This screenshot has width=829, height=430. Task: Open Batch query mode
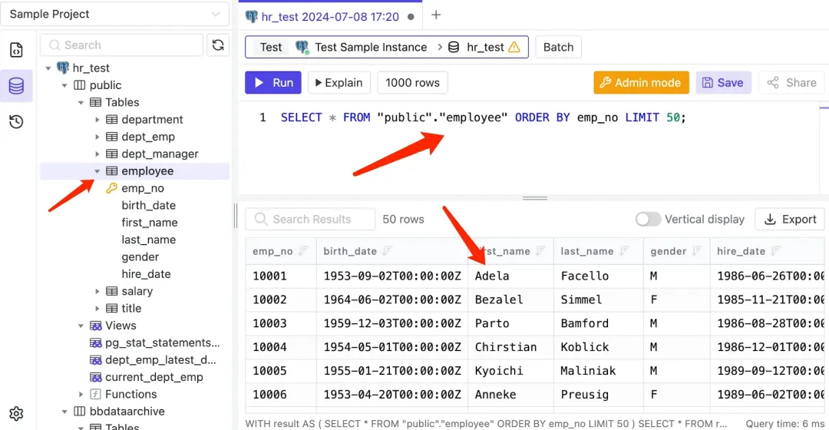coord(558,47)
